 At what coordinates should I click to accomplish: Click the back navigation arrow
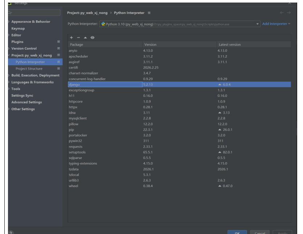(x=282, y=13)
